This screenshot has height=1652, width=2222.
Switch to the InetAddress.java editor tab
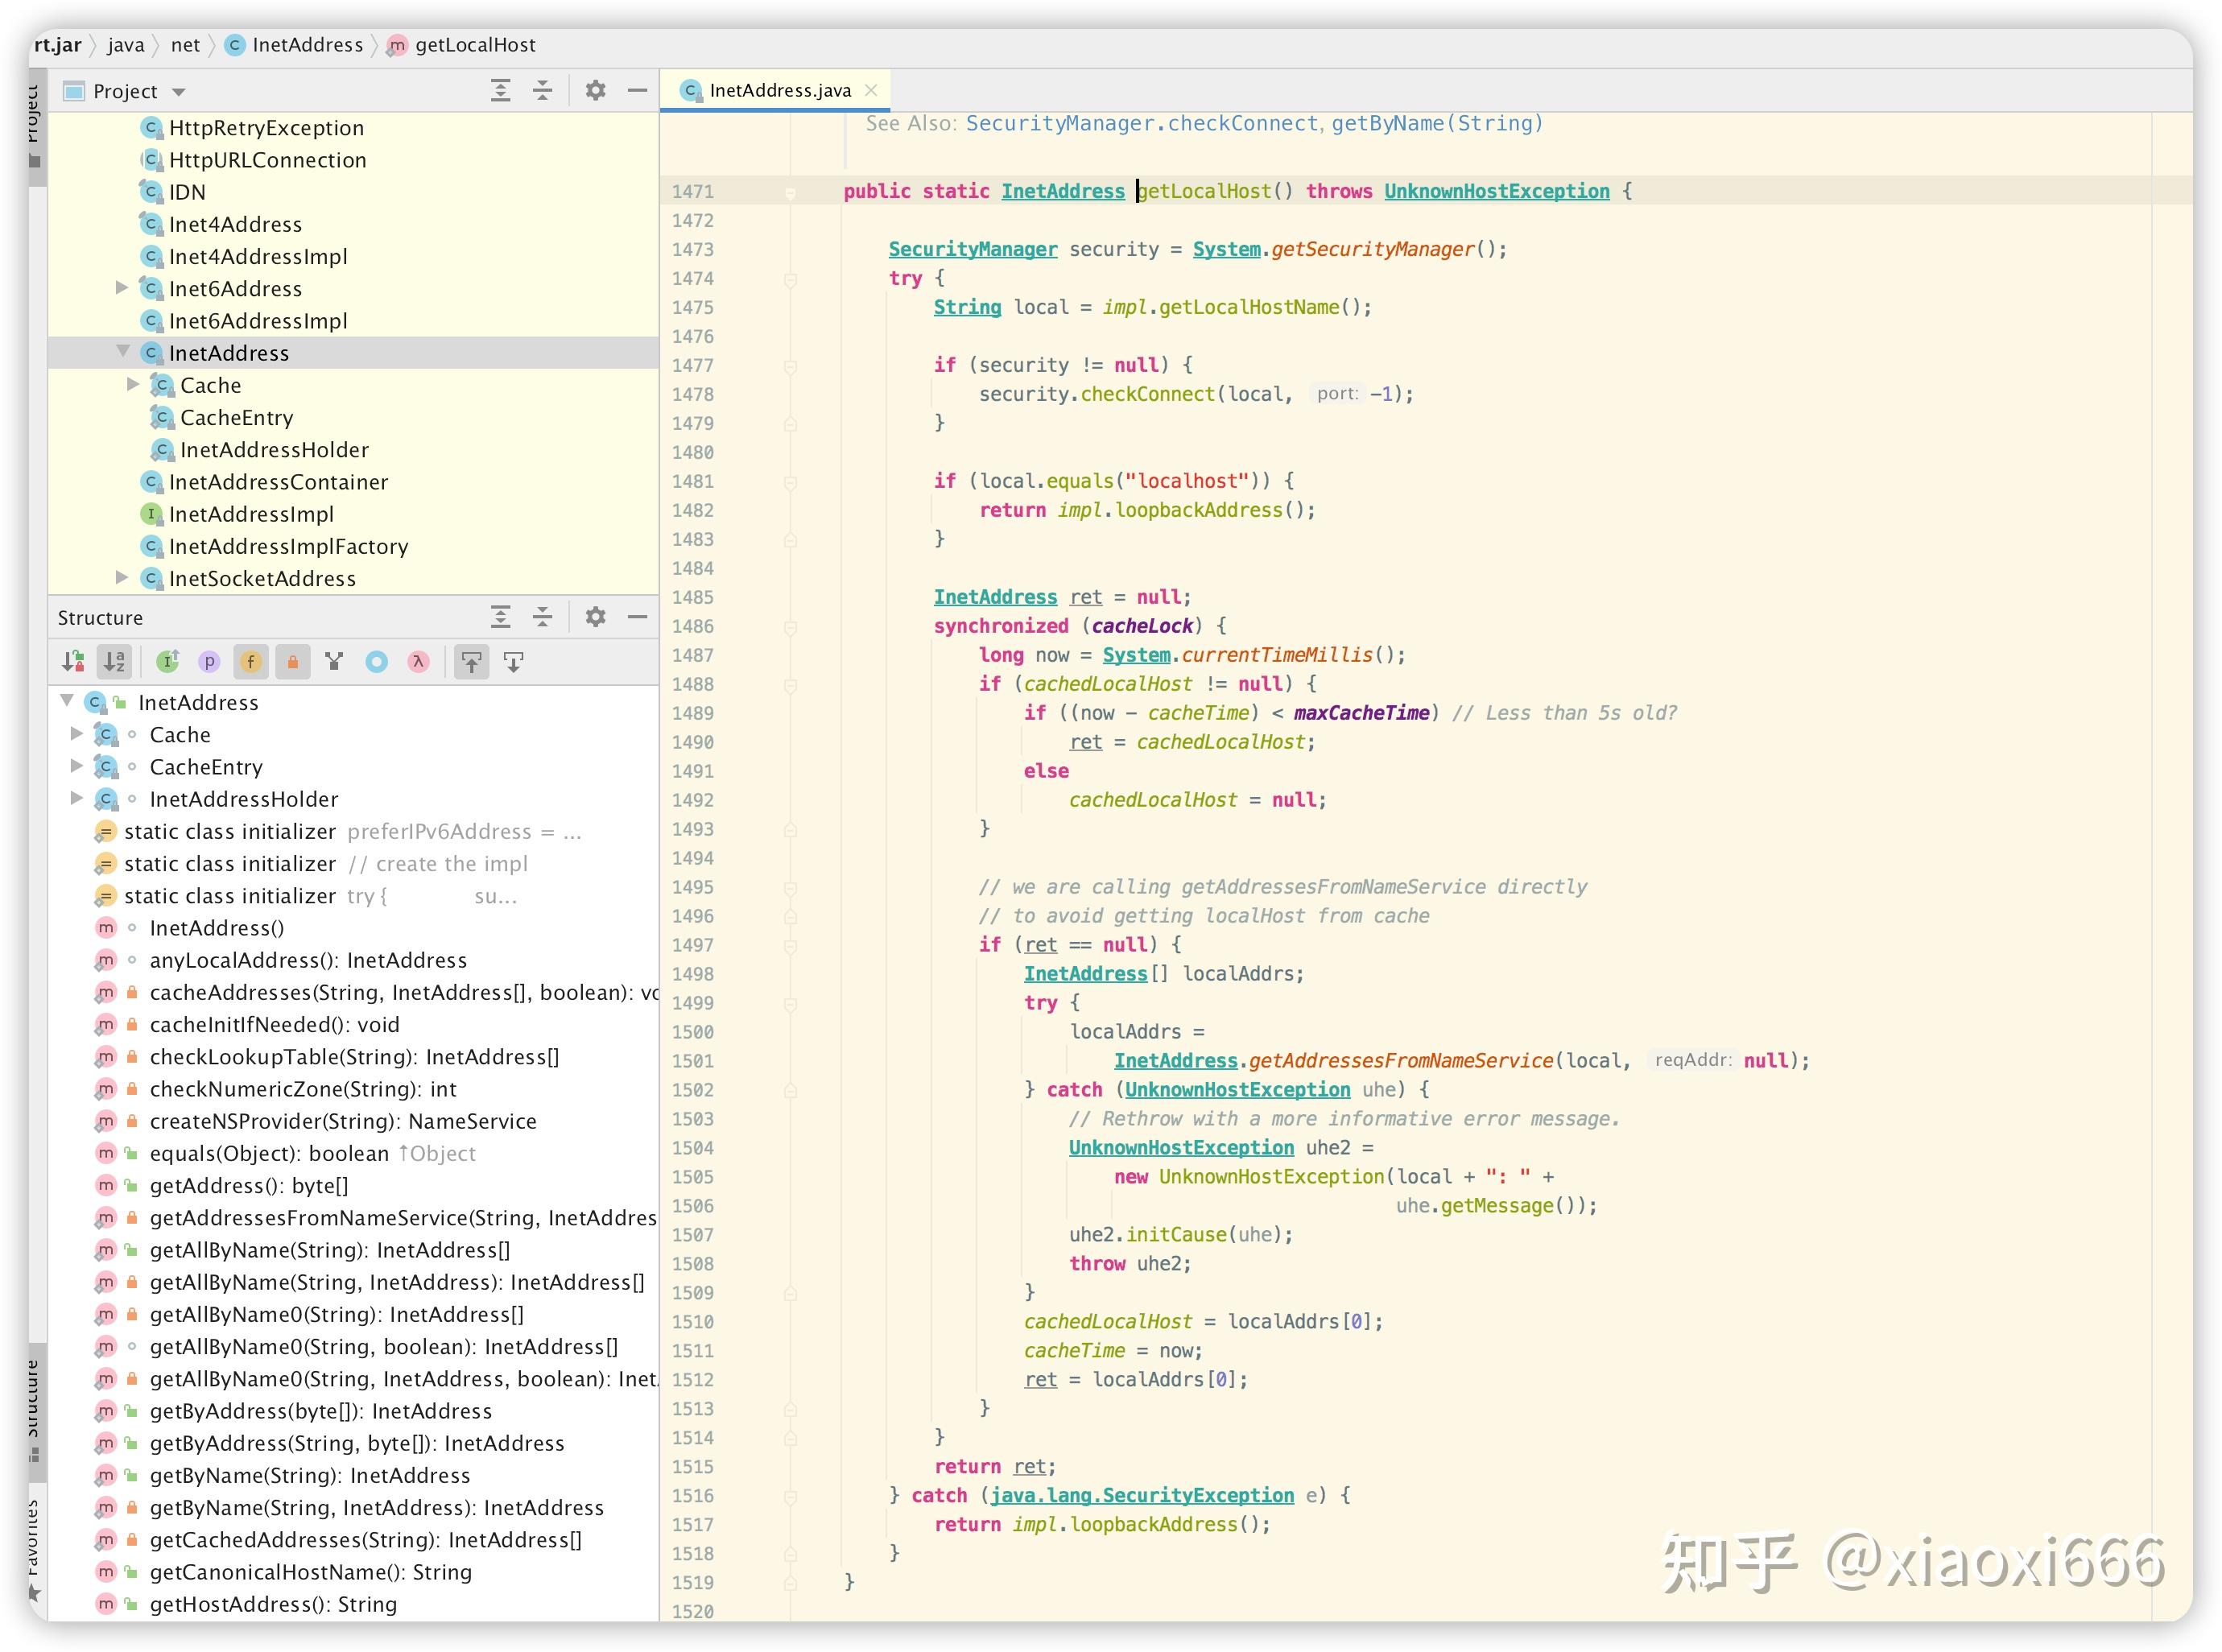click(780, 89)
